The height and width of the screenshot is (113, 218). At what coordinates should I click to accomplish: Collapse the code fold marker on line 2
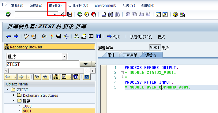(122, 73)
